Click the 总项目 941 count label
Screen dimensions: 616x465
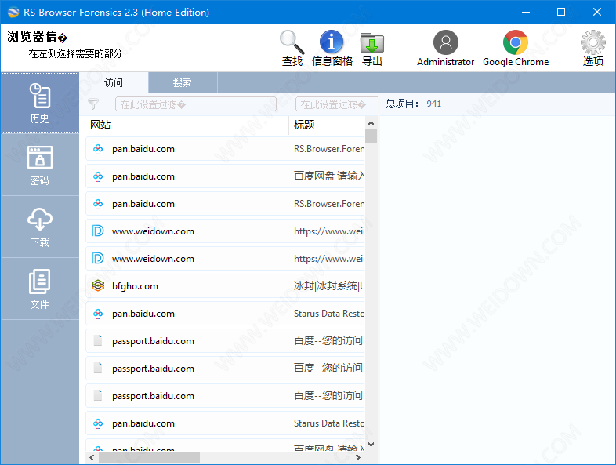click(x=413, y=104)
